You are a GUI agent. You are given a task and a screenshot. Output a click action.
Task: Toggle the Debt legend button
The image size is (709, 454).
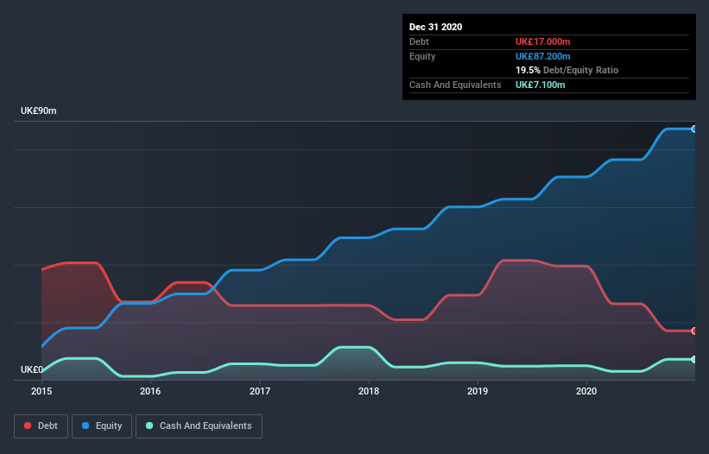[41, 426]
